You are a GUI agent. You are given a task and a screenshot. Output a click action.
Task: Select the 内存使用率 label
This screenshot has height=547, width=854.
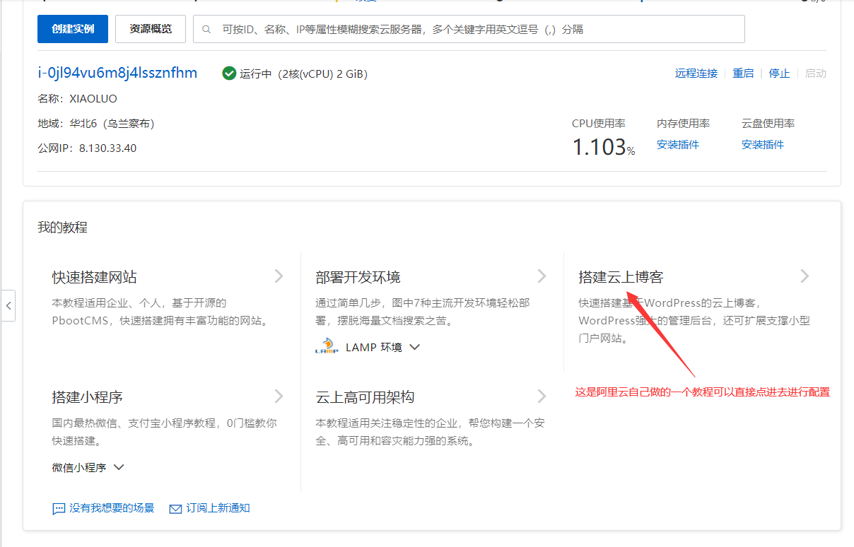pyautogui.click(x=684, y=124)
